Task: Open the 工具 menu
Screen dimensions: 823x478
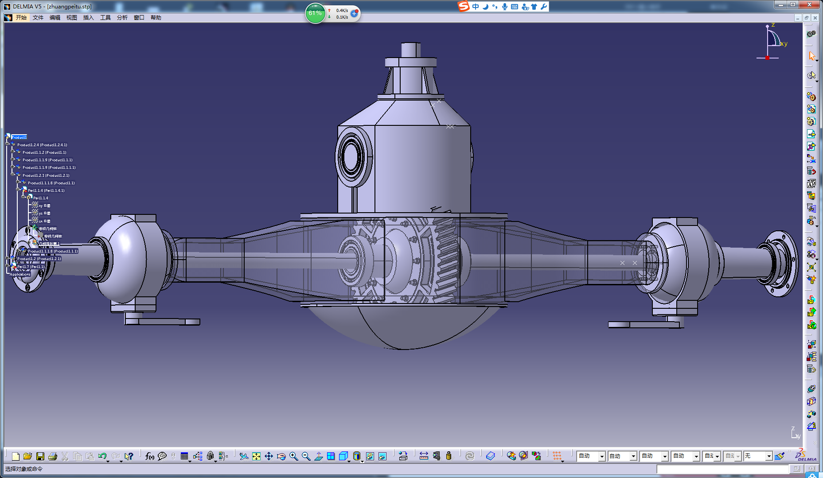Action: [105, 18]
